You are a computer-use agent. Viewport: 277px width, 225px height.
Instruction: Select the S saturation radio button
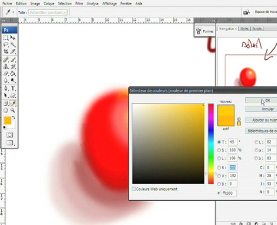pos(219,150)
